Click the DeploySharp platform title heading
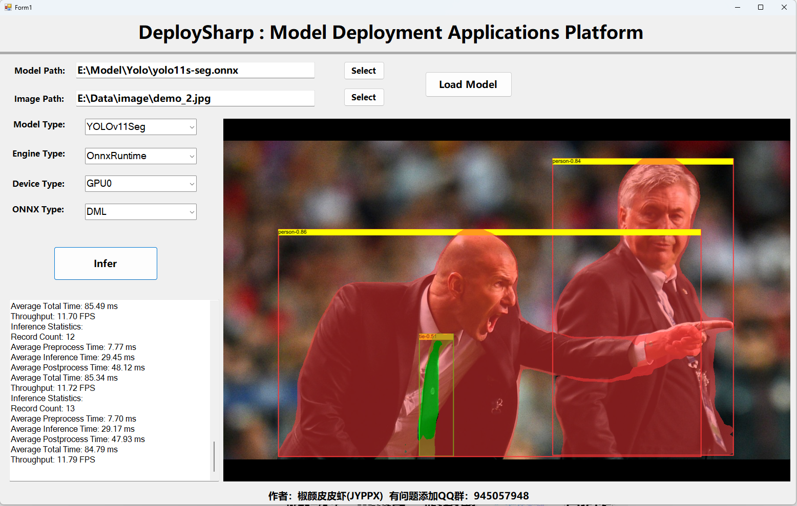Image resolution: width=797 pixels, height=506 pixels. click(x=391, y=33)
